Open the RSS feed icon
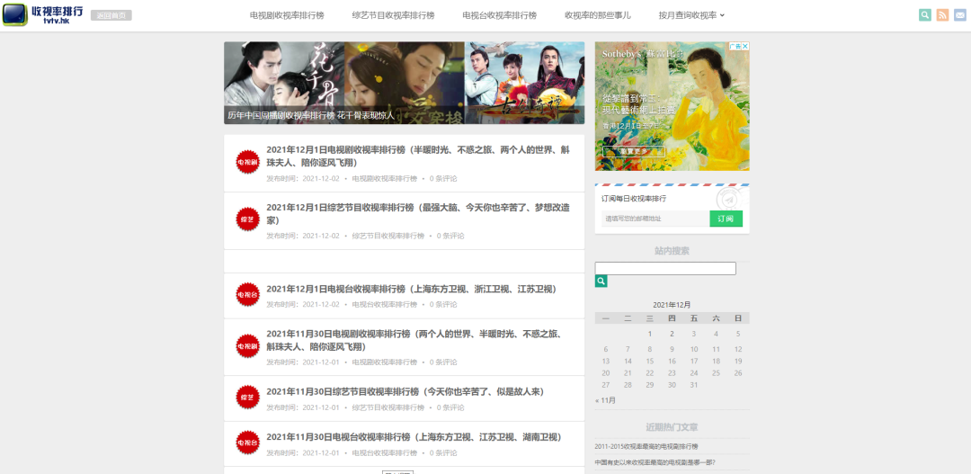This screenshot has height=474, width=971. coord(942,15)
